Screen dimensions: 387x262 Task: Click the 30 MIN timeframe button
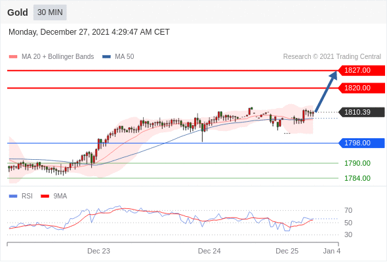pos(50,12)
